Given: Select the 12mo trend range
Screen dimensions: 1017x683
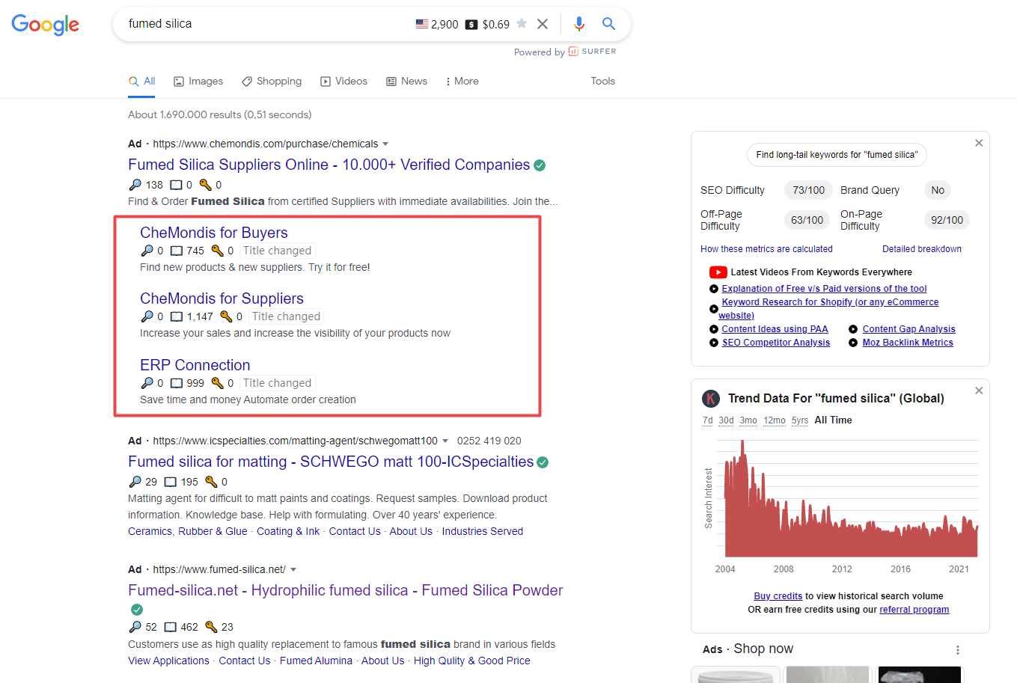Looking at the screenshot, I should point(775,420).
